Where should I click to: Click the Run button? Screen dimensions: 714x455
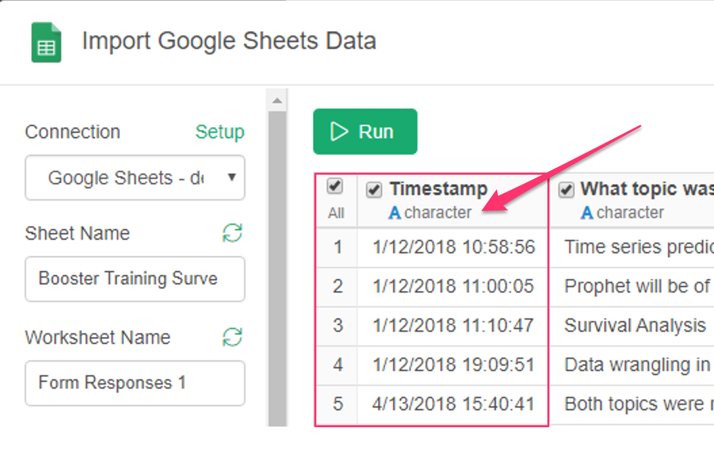[365, 131]
